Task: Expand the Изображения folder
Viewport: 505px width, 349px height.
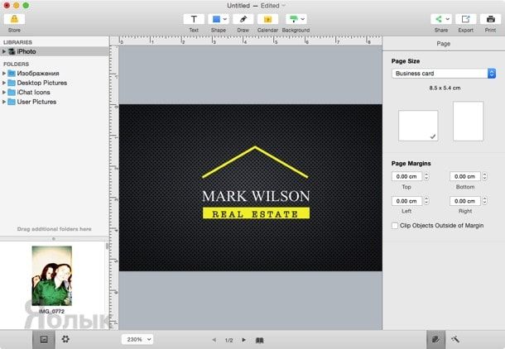Action: 4,74
